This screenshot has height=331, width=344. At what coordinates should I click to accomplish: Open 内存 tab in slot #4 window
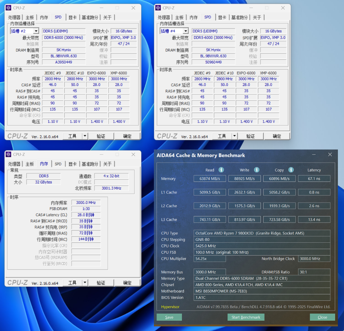pos(194,17)
